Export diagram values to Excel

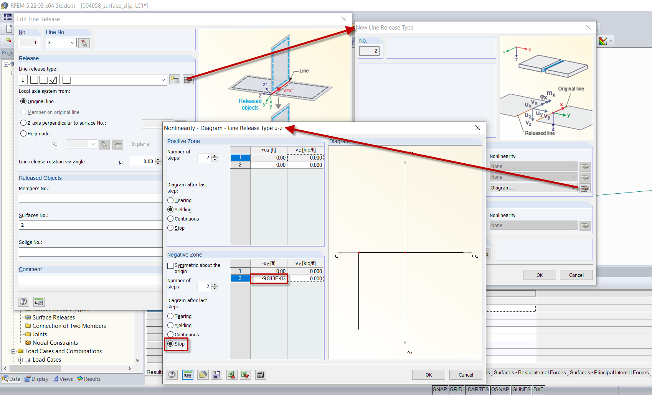[x=245, y=375]
